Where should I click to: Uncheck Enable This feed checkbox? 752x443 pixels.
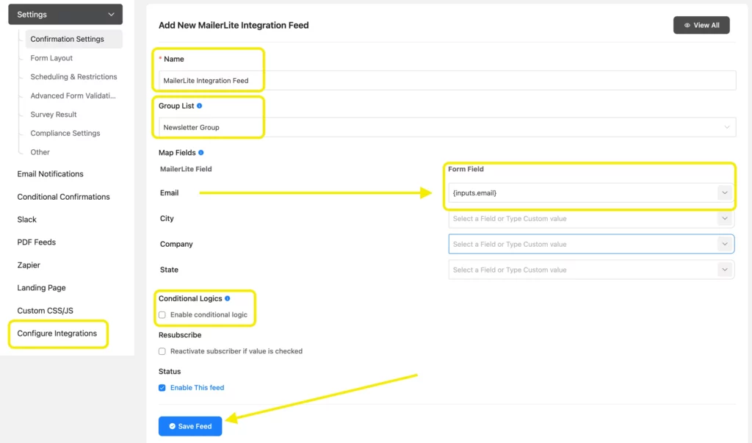162,388
